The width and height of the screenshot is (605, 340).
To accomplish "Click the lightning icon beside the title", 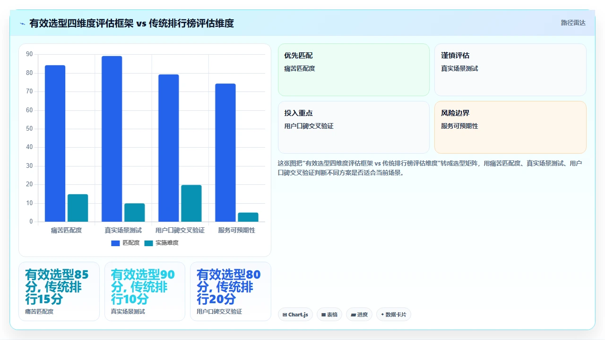I will click(23, 23).
